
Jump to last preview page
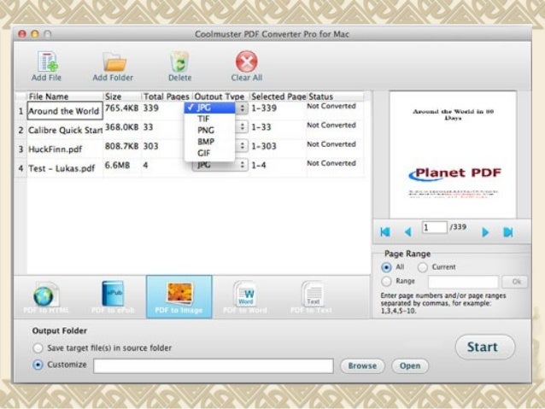tap(507, 231)
